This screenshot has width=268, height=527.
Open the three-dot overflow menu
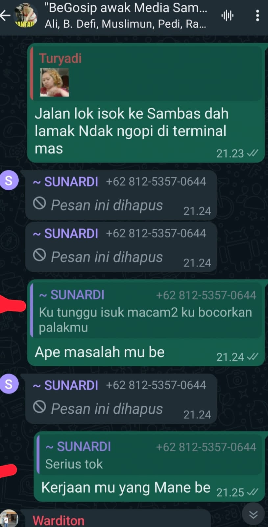[257, 15]
